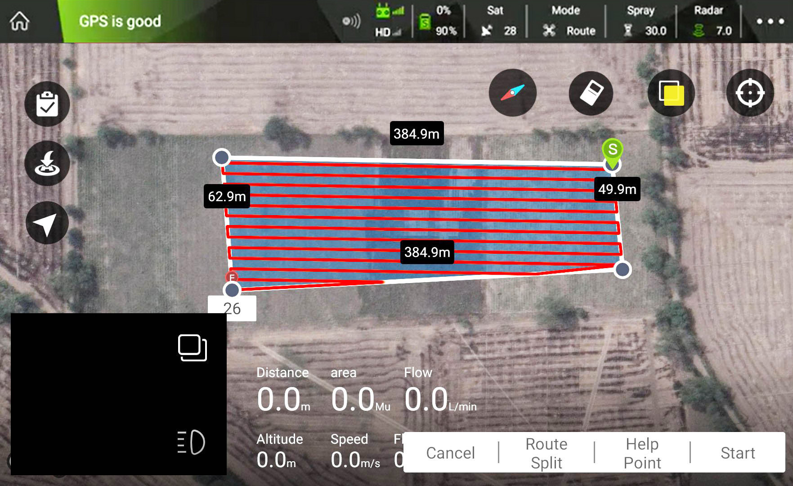Viewport: 793px width, 486px height.
Task: Tap the navigation arrow icon
Action: click(47, 223)
